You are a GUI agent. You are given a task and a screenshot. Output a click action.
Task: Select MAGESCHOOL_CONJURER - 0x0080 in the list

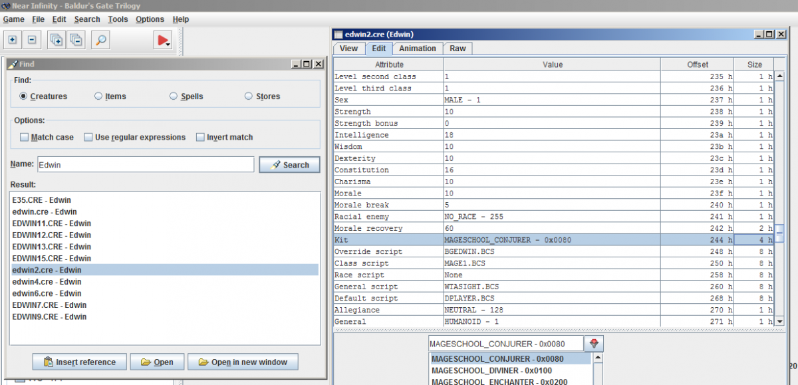click(x=509, y=359)
